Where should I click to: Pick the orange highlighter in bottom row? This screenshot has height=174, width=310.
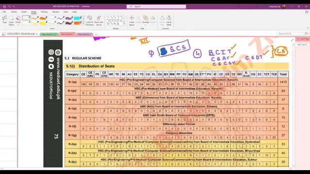tap(77, 23)
